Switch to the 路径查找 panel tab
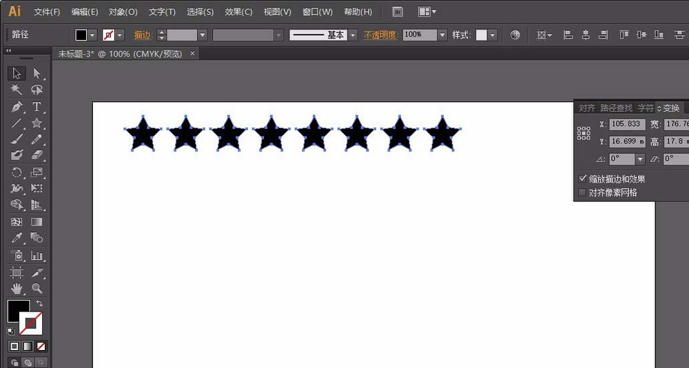689x368 pixels. click(616, 108)
